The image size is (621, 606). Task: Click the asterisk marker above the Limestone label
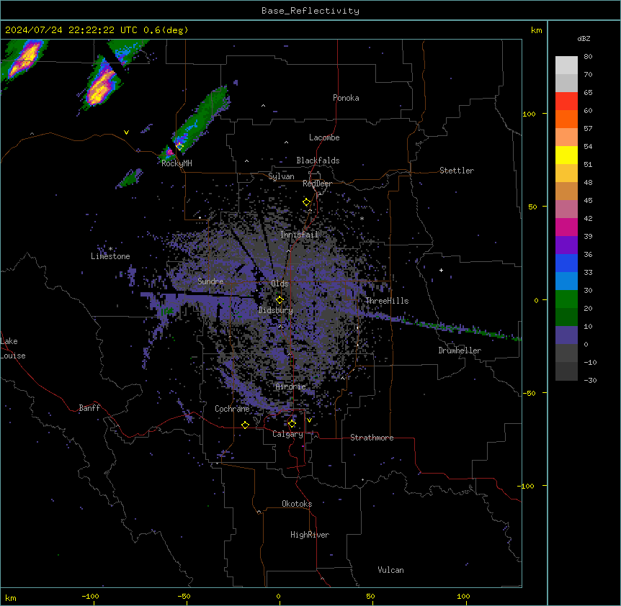point(110,249)
